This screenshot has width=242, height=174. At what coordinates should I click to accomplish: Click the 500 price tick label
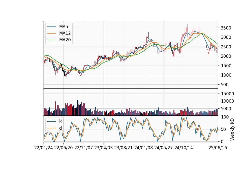point(225,85)
